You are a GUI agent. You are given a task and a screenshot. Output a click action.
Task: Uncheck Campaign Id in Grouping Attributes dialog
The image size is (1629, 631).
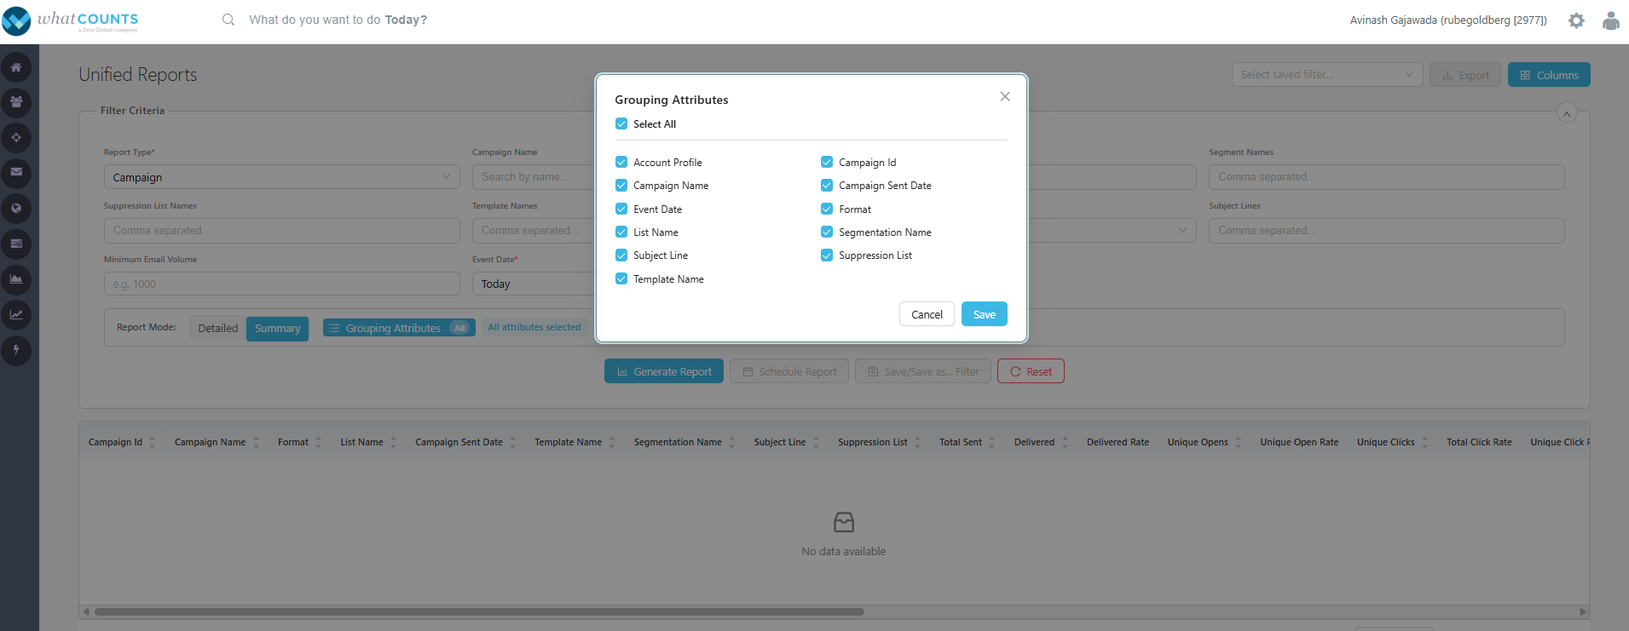click(827, 162)
